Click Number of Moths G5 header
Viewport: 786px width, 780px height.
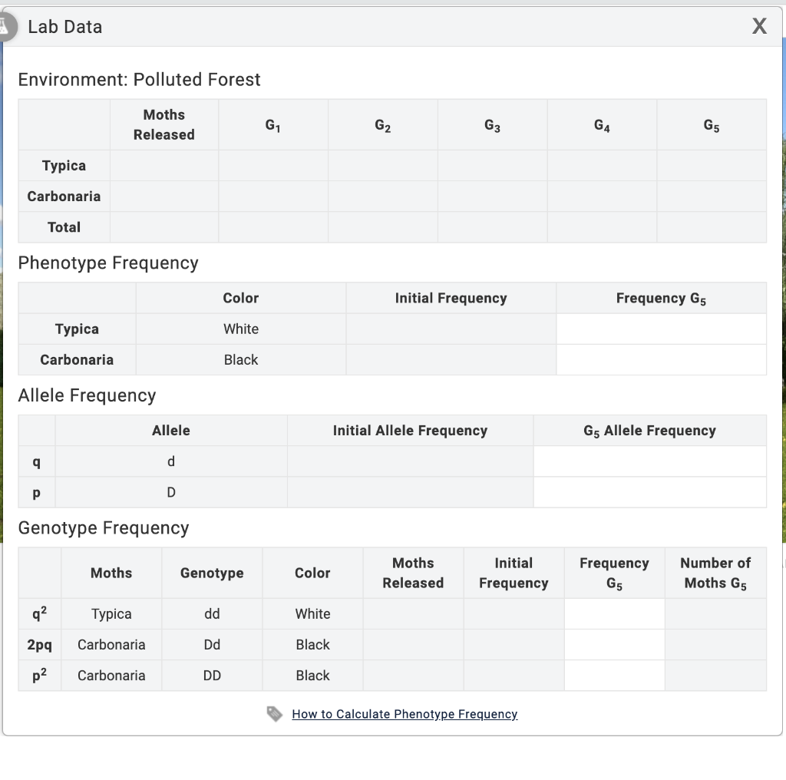(x=715, y=573)
